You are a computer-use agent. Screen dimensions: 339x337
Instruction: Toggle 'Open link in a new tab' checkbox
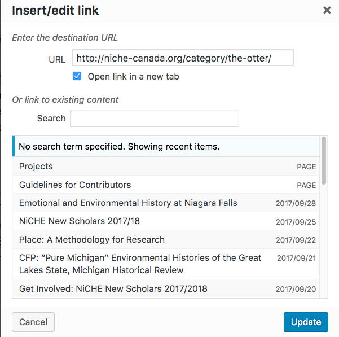[x=77, y=76]
